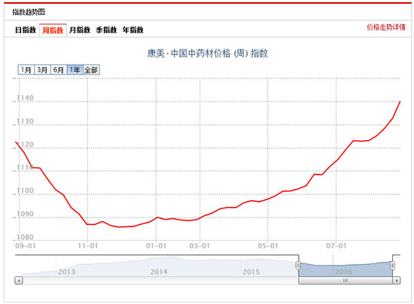Grab the left navigator range handle
This screenshot has height=304, width=414.
click(x=298, y=266)
